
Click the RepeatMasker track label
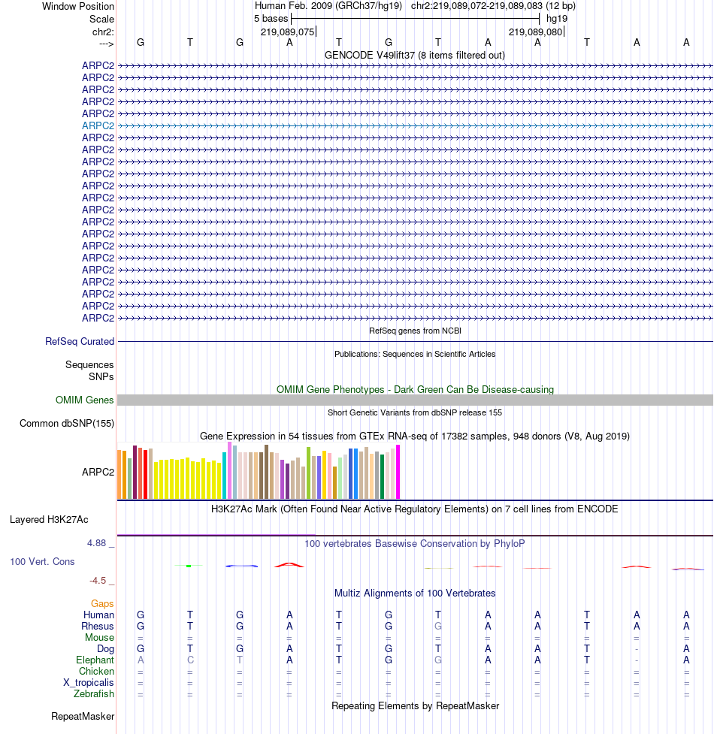click(83, 716)
